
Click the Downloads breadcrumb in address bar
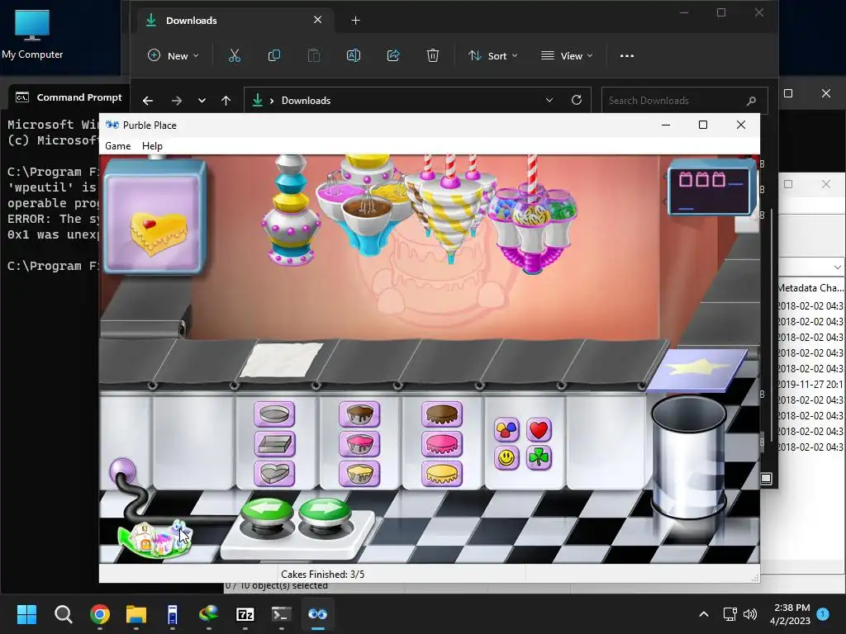click(306, 100)
